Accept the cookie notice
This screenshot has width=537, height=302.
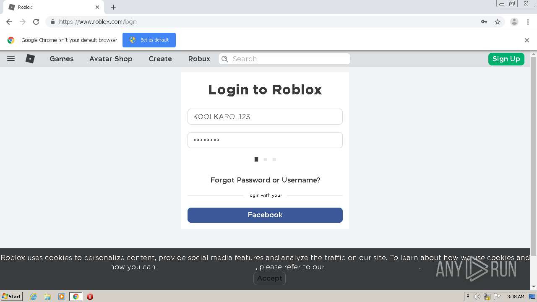pyautogui.click(x=269, y=279)
